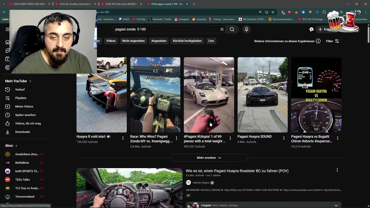Image resolution: width=370 pixels, height=208 pixels.
Task: Close the pagani zonda 0 100 tab
Action: point(187,4)
